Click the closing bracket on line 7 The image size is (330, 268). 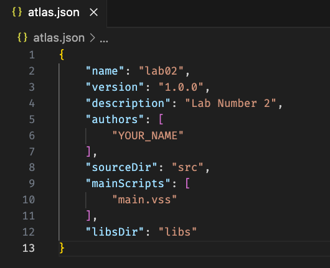[88, 152]
